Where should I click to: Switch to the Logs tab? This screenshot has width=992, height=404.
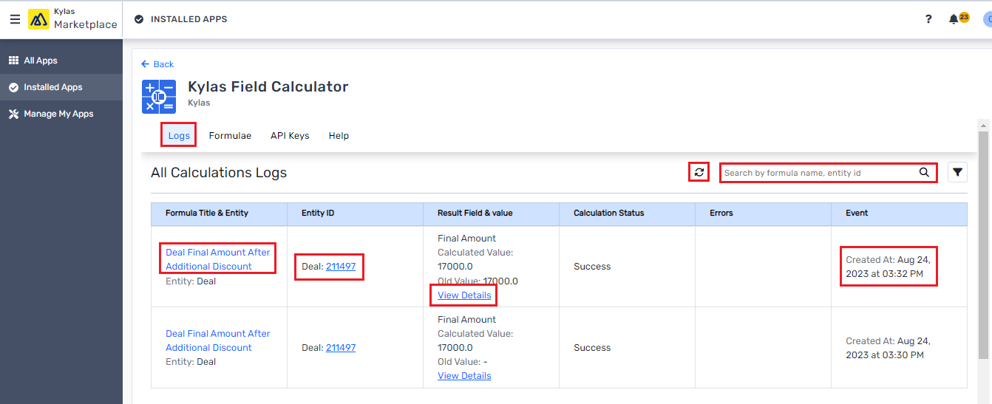pyautogui.click(x=179, y=136)
